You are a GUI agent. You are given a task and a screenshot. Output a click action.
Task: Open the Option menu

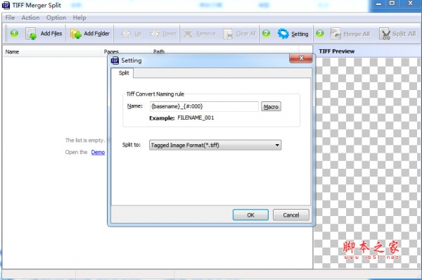56,18
